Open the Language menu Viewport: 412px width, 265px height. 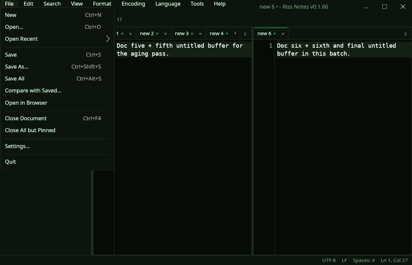[x=168, y=4]
